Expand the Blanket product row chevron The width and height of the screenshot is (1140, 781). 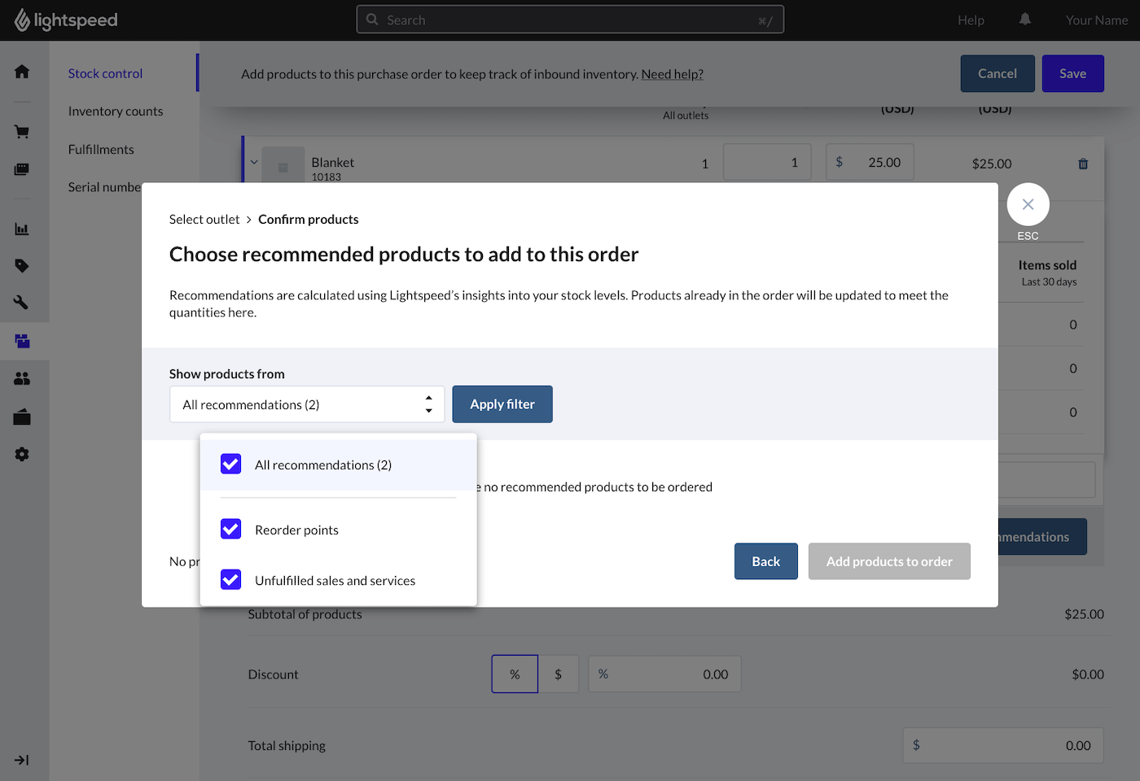[254, 162]
